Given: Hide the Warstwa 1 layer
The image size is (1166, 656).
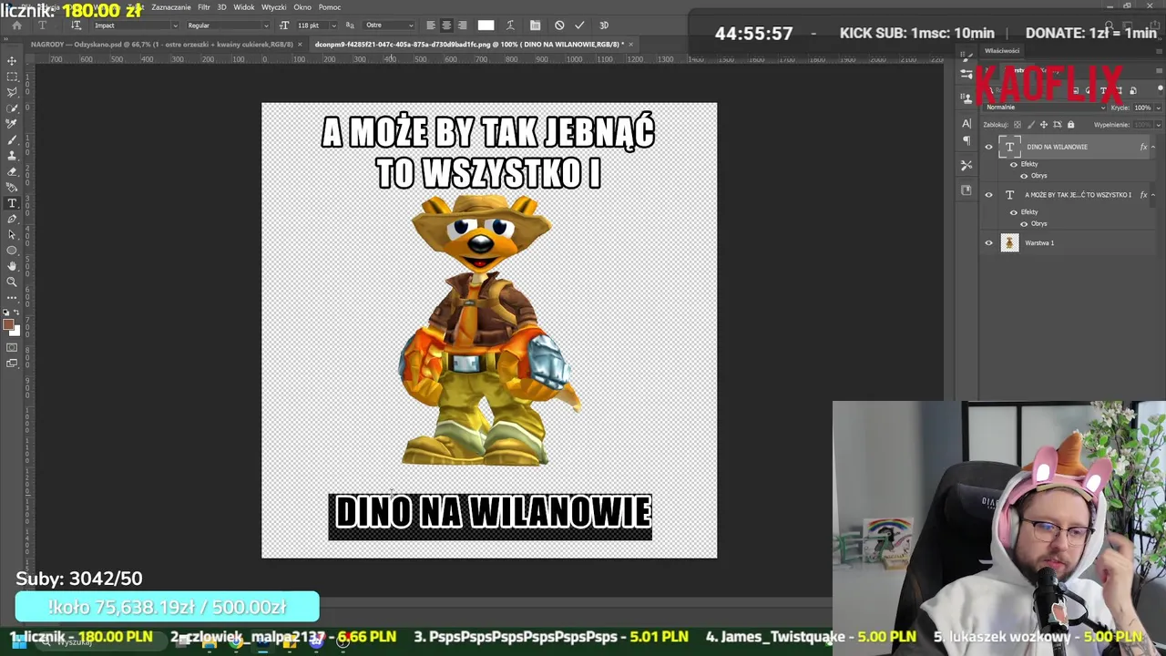Looking at the screenshot, I should [988, 243].
